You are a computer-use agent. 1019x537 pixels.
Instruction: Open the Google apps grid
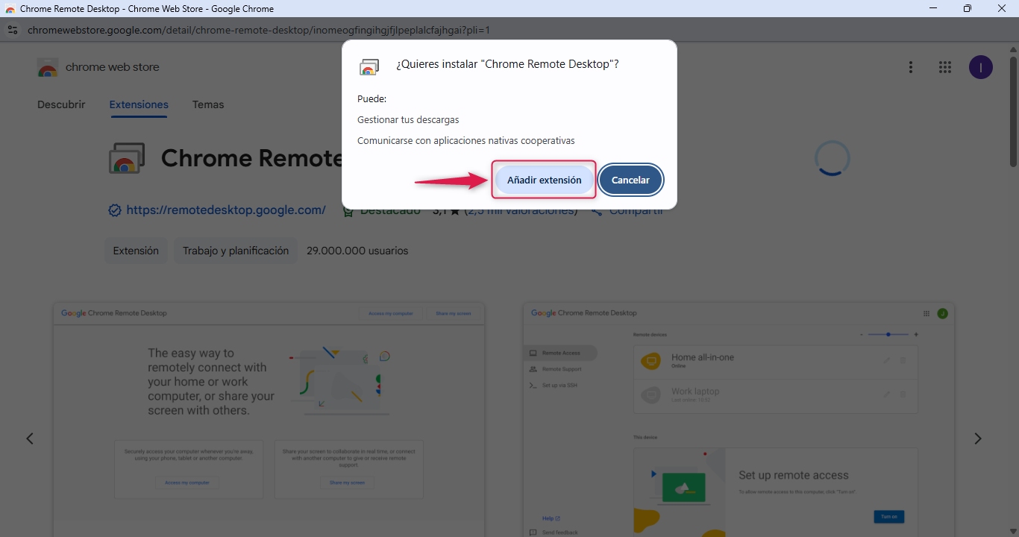[x=944, y=67]
